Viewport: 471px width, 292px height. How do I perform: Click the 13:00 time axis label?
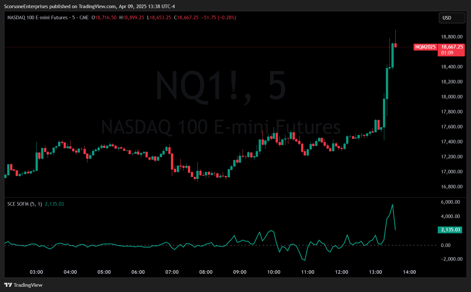tap(376, 272)
